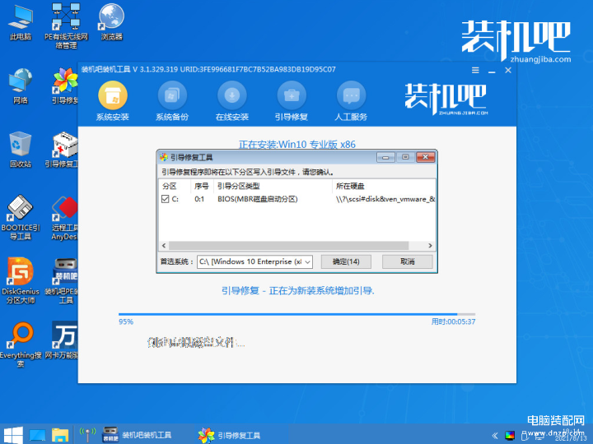Open the 系统安装 tab icon
This screenshot has height=444, width=593.
pyautogui.click(x=112, y=95)
